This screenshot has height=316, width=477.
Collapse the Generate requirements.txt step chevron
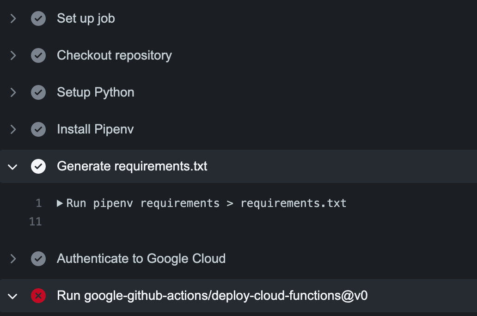pyautogui.click(x=13, y=166)
